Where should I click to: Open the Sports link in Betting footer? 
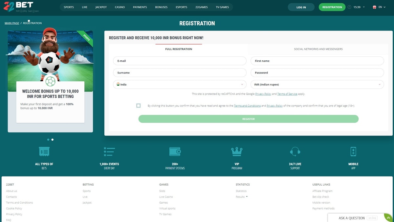(87, 191)
